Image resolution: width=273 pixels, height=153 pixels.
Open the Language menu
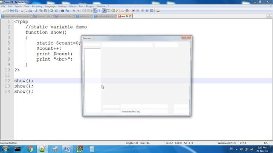(x=50, y=6)
